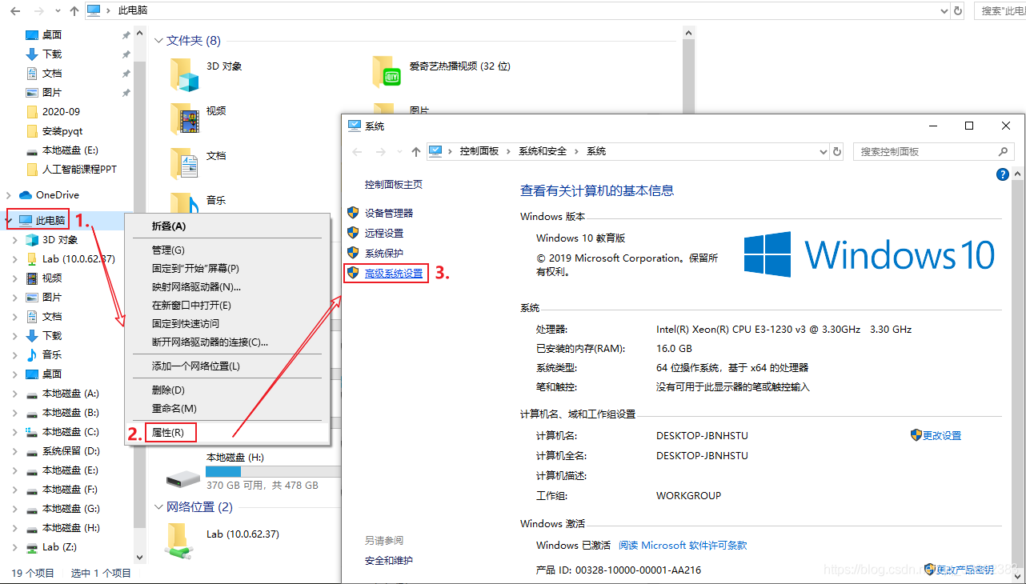
Task: Expand the OneDrive tree node
Action: (x=9, y=194)
